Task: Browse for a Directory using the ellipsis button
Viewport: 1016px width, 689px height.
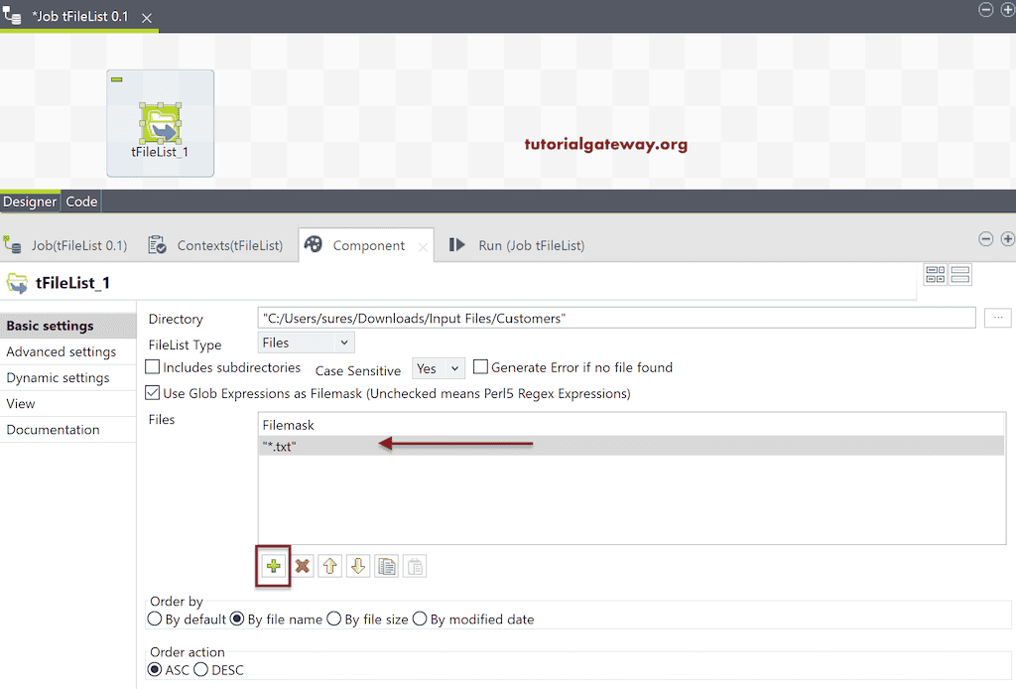Action: (997, 317)
